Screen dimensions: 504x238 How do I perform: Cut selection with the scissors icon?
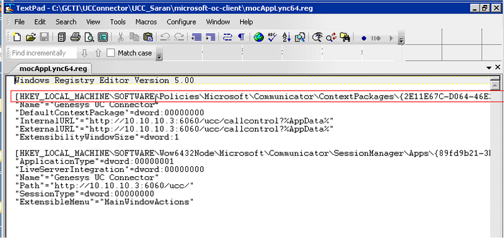pyautogui.click(x=120, y=38)
